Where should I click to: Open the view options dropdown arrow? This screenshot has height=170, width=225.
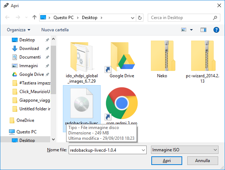click(x=191, y=30)
